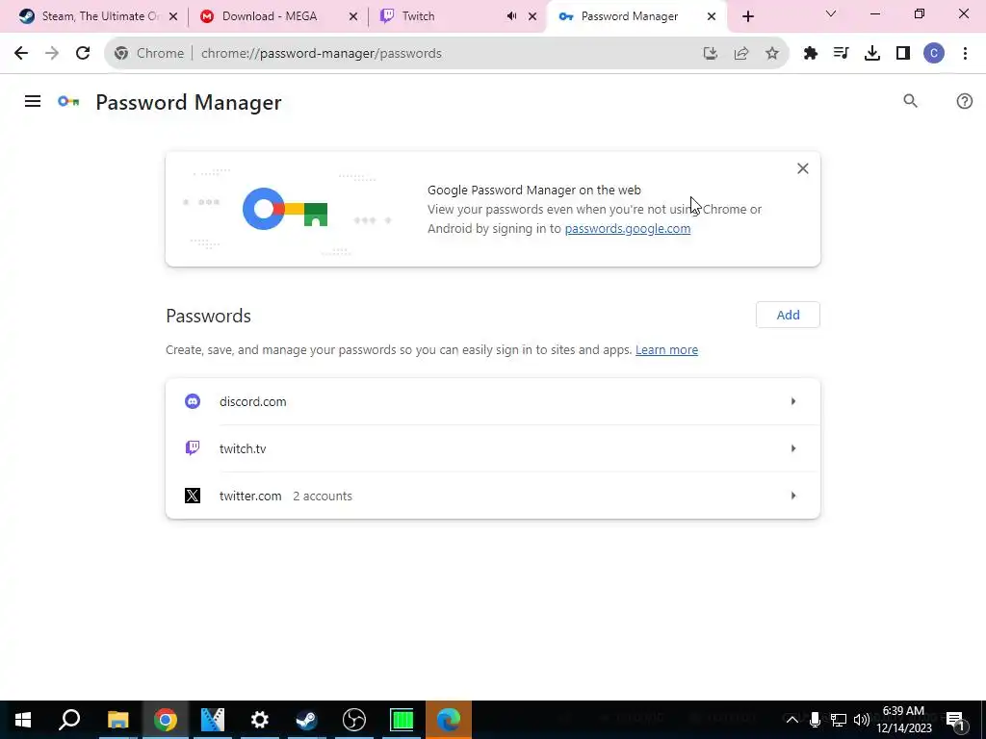Bookmark this page with the star icon
986x739 pixels.
[771, 54]
